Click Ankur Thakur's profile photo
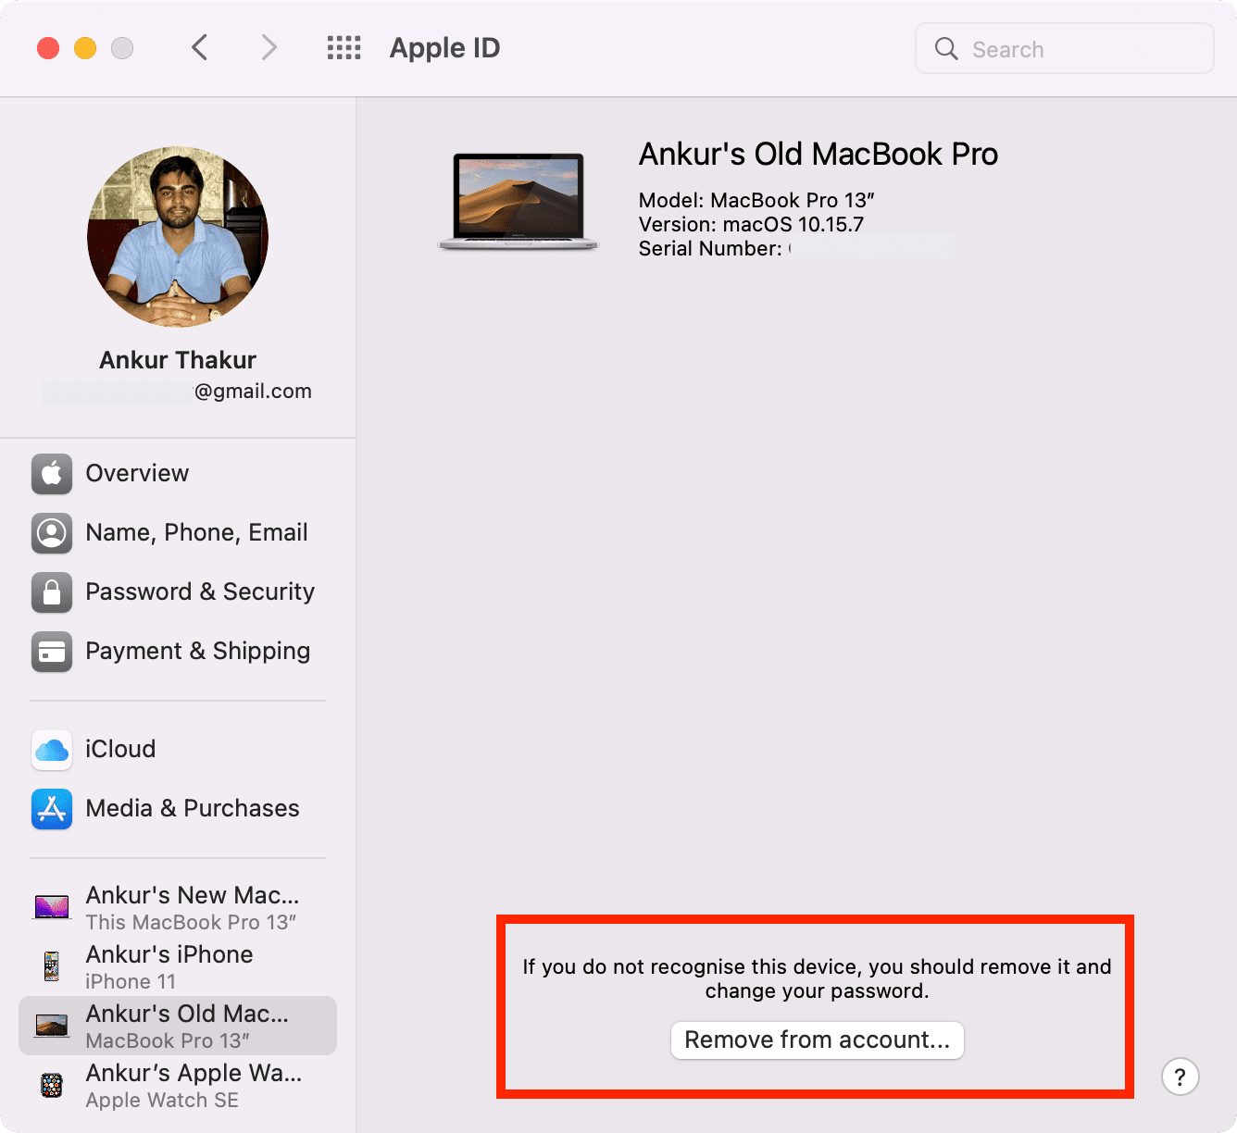 click(178, 237)
